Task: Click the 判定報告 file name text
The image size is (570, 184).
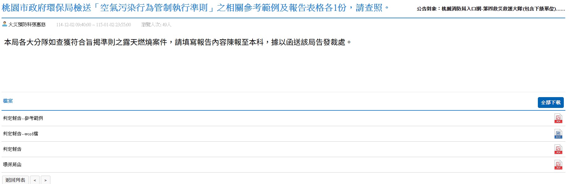Action: tap(12, 149)
